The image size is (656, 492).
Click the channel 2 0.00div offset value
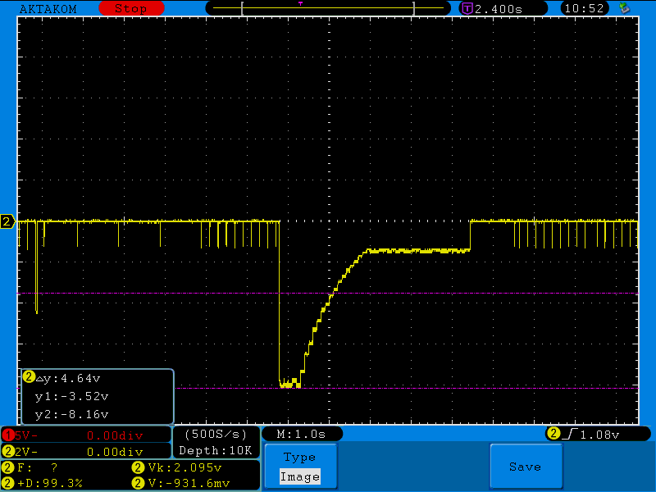click(115, 452)
